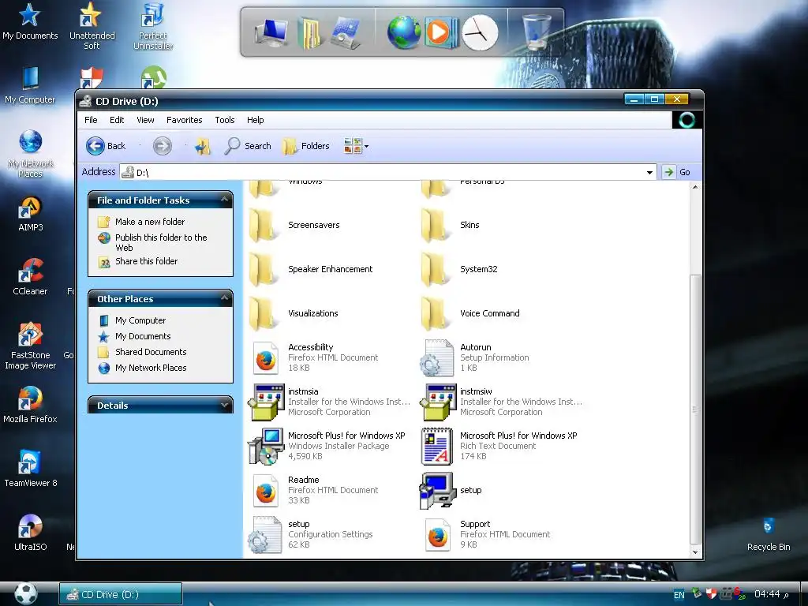This screenshot has height=606, width=808.
Task: Click the globe icon in top dock
Action: pyautogui.click(x=404, y=32)
